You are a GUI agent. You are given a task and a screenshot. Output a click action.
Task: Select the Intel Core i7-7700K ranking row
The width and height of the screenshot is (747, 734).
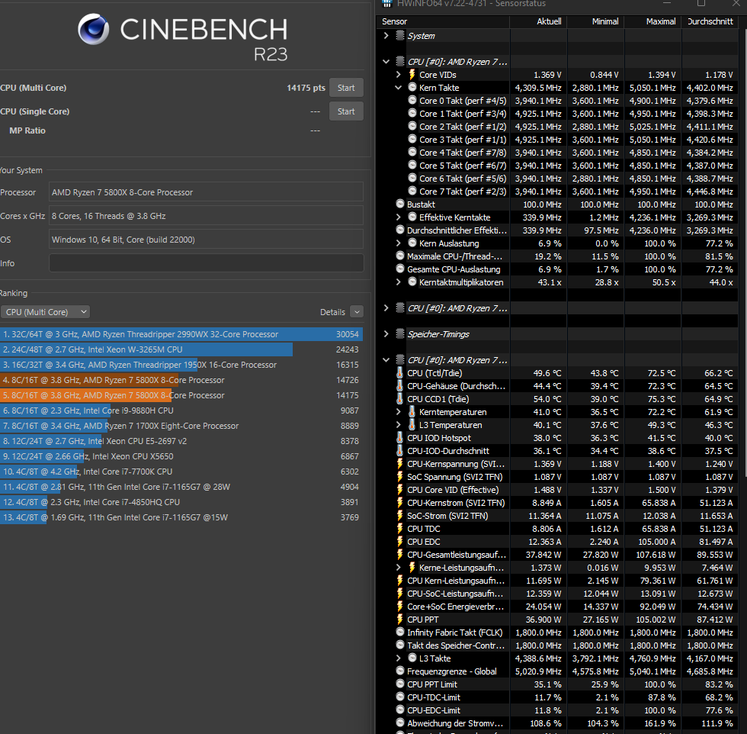click(181, 472)
